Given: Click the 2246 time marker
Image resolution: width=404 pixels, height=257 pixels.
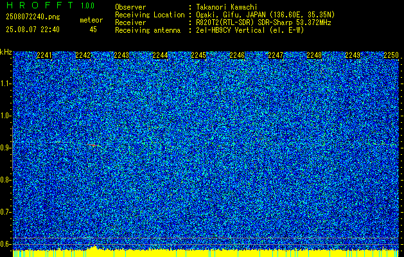Looking at the screenshot, I should (x=237, y=55).
